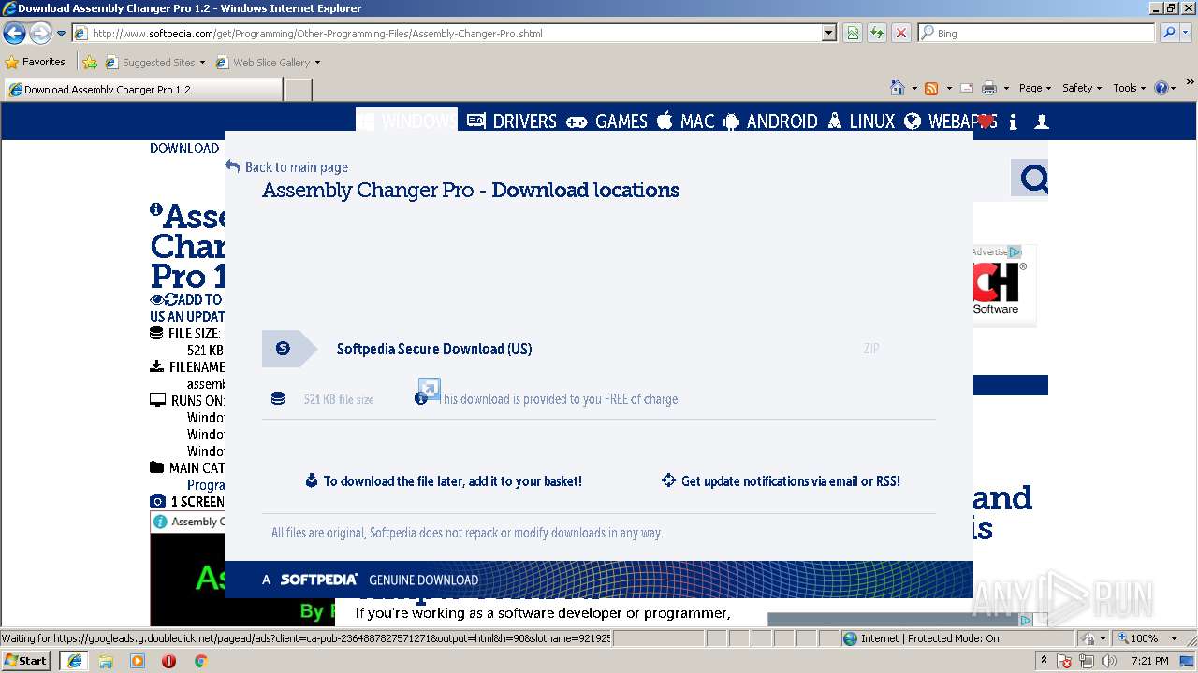Screen dimensions: 1198x673
Task: Select the GAMES category in Softpedia nav
Action: tap(607, 122)
